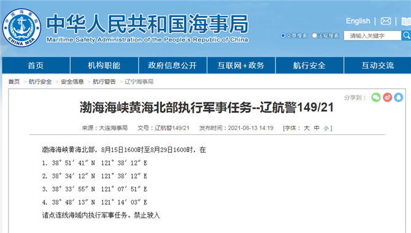411x233 pixels.
Task: Go to 航行警告 in the breadcrumb
Action: (104, 82)
